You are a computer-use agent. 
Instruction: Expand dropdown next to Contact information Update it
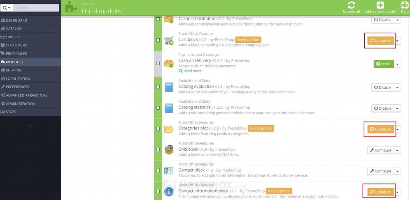(398, 192)
